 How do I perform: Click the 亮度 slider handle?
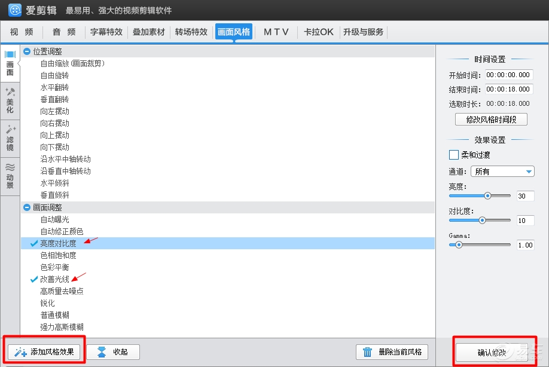click(x=487, y=196)
